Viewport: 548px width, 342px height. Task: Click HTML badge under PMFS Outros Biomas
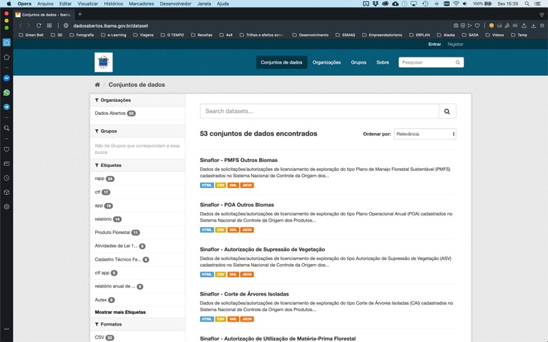click(x=207, y=185)
